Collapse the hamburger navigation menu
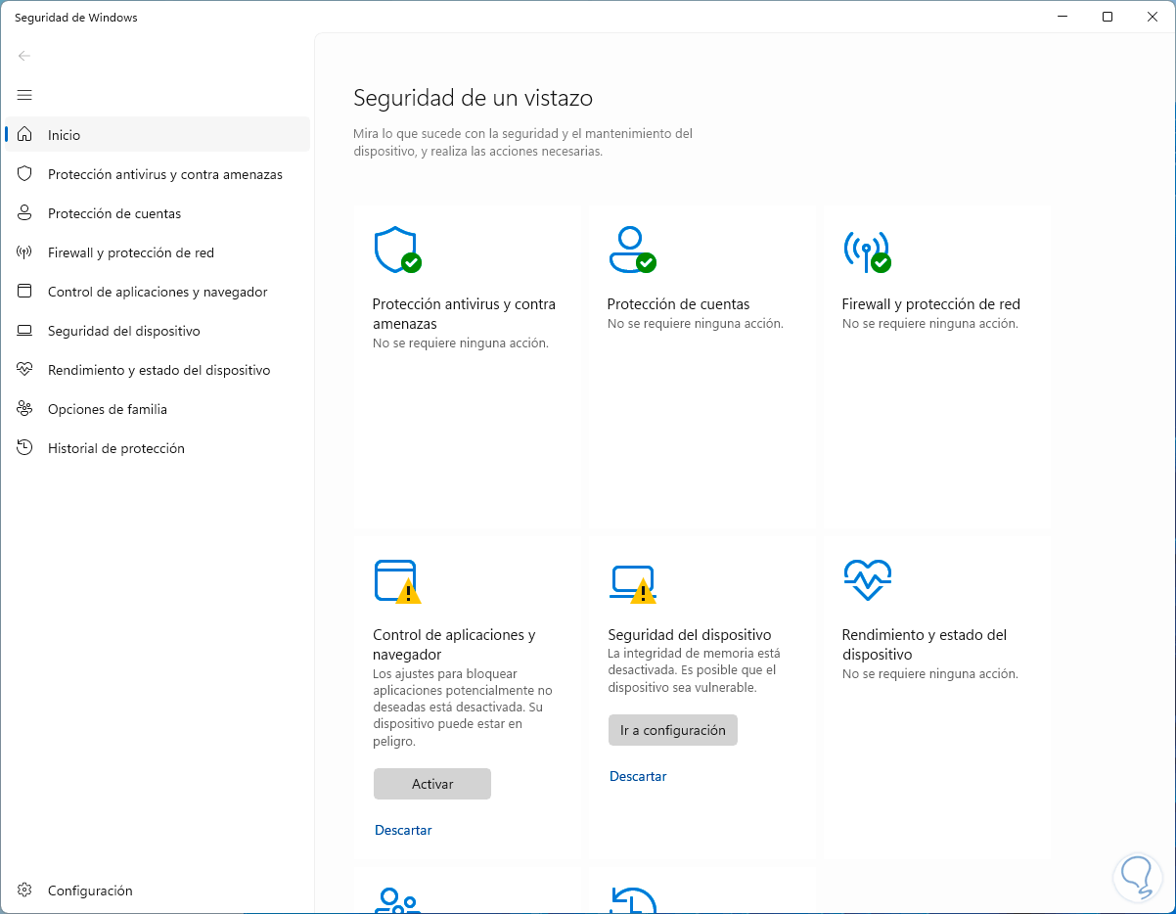The height and width of the screenshot is (914, 1176). [24, 95]
